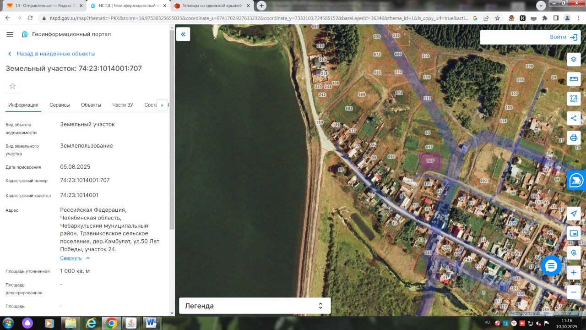Collapse the left info panel with the double chevron
Viewport: 586px width, 330px height.
[x=183, y=34]
